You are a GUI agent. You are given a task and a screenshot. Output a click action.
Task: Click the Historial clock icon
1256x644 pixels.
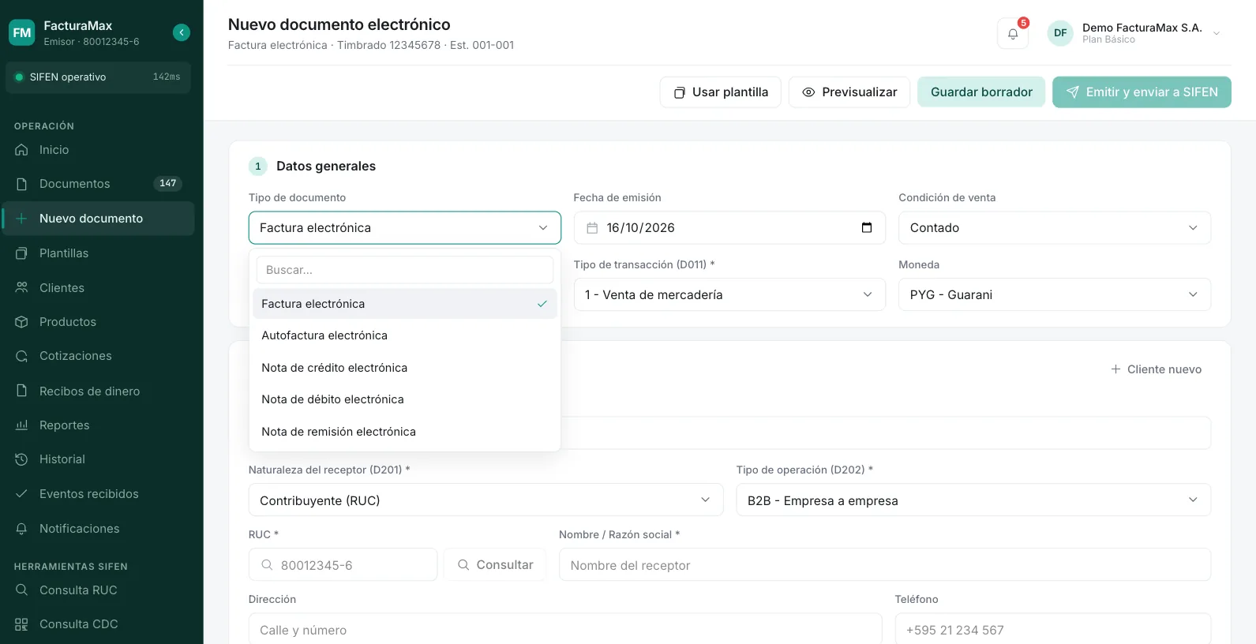pyautogui.click(x=22, y=459)
